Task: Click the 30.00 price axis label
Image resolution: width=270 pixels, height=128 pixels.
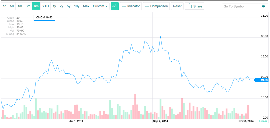Action: 265,36
